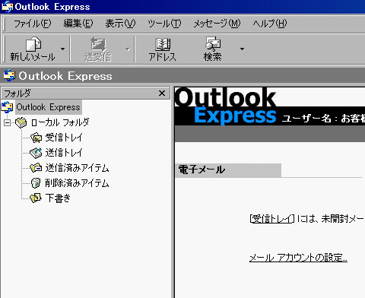Image resolution: width=365 pixels, height=298 pixels.
Task: Open the ファイル(F) menu
Action: (x=33, y=24)
